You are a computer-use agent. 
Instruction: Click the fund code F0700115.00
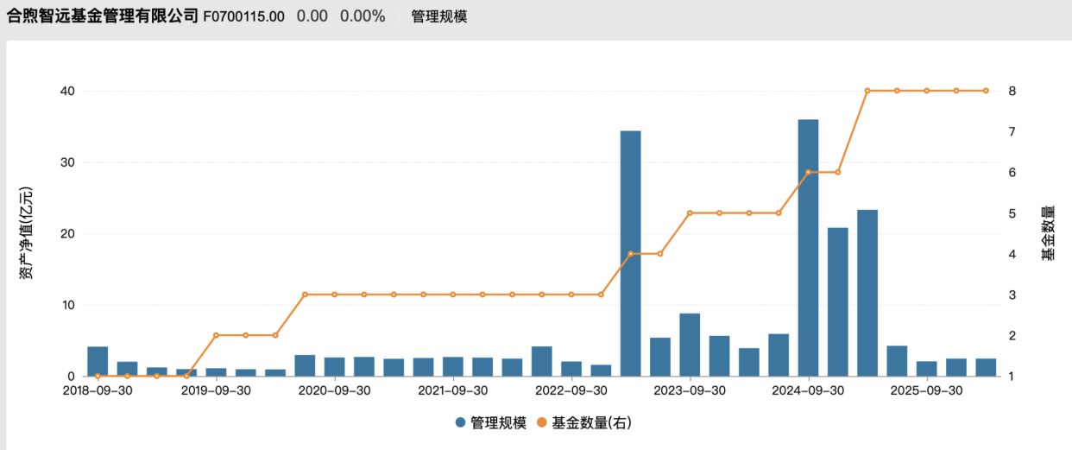click(x=243, y=16)
